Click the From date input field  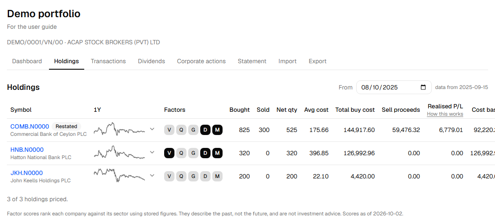click(394, 88)
